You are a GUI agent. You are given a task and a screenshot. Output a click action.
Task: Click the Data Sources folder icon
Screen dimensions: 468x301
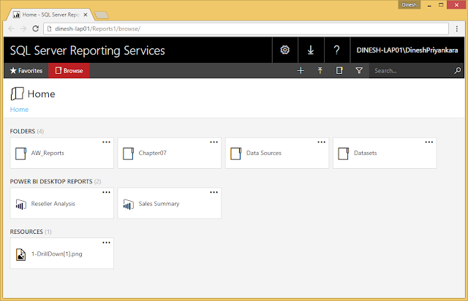(x=235, y=153)
